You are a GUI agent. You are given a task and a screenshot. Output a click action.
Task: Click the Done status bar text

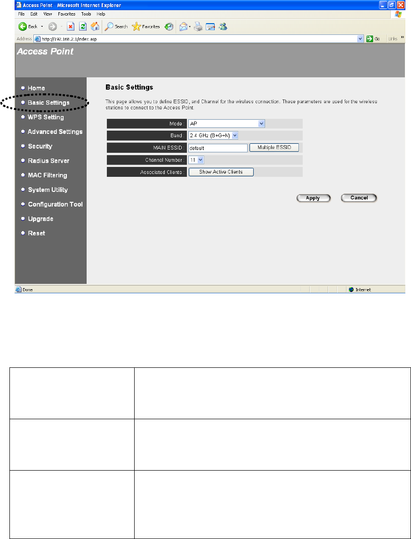28,290
